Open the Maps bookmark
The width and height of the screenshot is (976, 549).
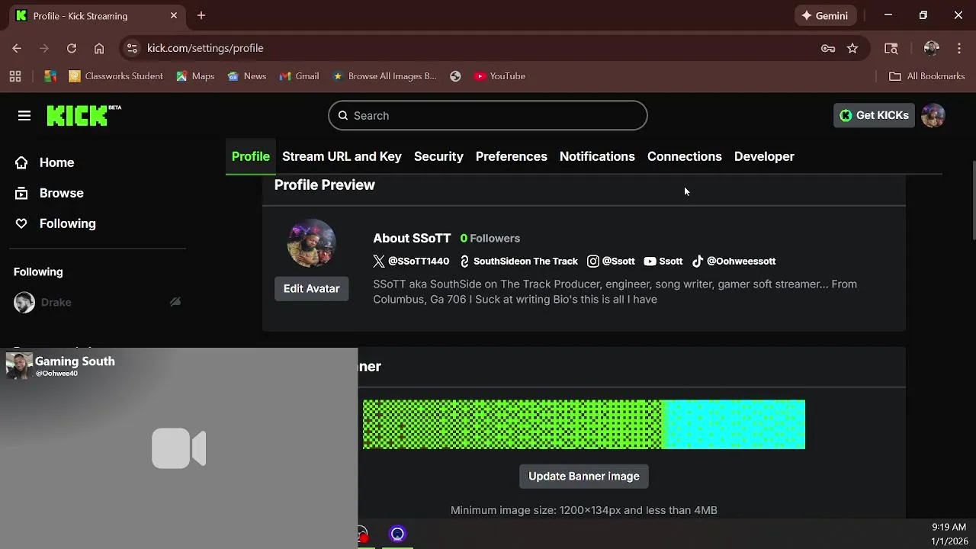point(195,76)
